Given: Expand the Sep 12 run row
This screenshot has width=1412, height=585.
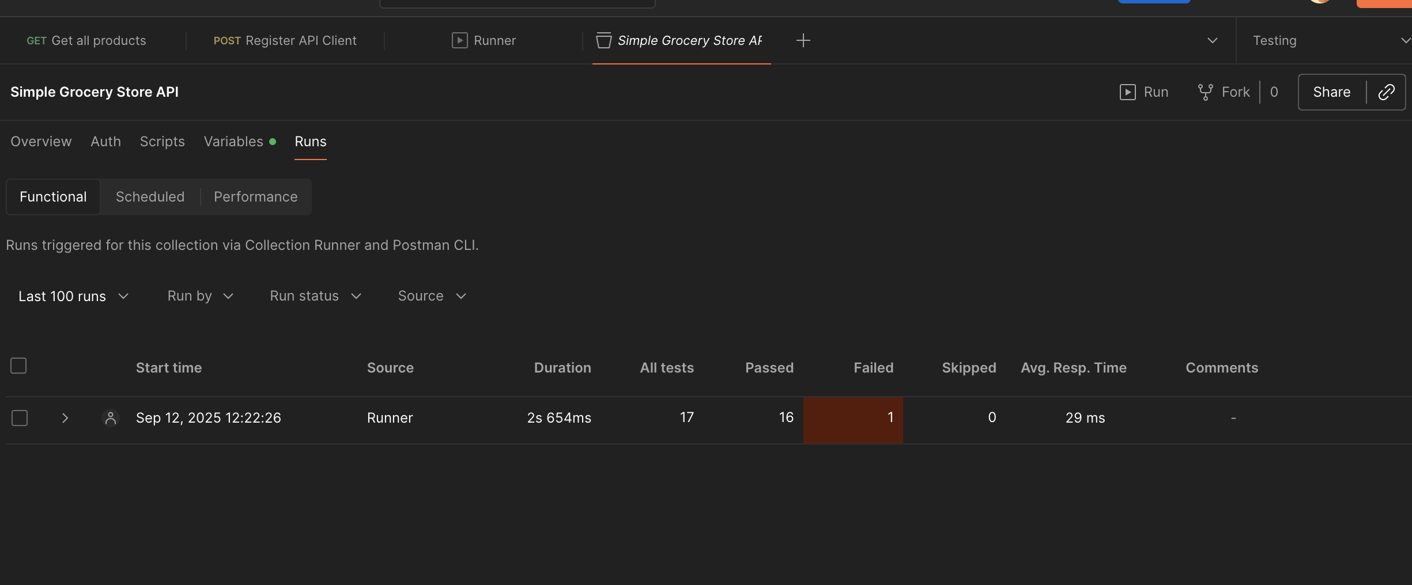Looking at the screenshot, I should pos(65,418).
